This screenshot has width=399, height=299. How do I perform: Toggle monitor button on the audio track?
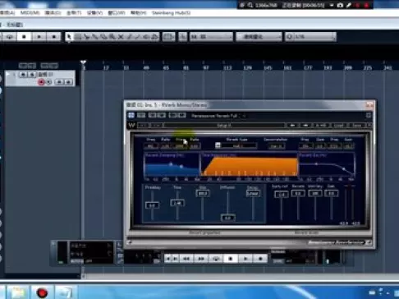49,82
